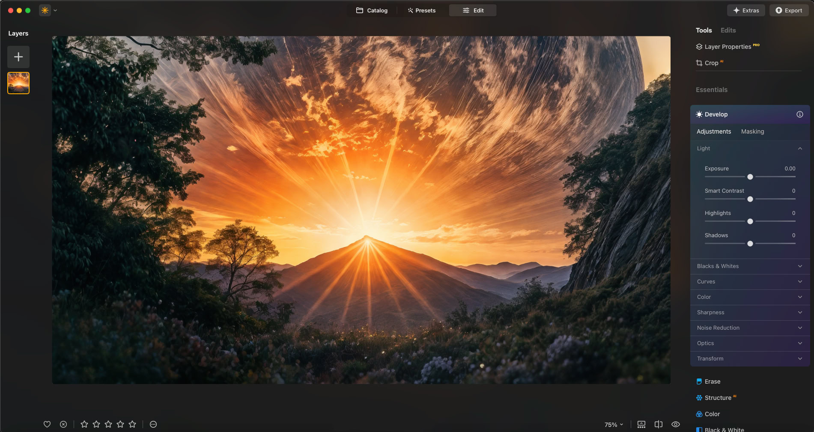This screenshot has width=814, height=432.
Task: Open the Crop tool
Action: [x=711, y=63]
